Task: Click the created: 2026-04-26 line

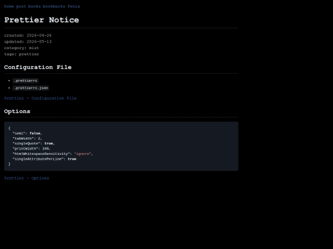Action: point(28,36)
